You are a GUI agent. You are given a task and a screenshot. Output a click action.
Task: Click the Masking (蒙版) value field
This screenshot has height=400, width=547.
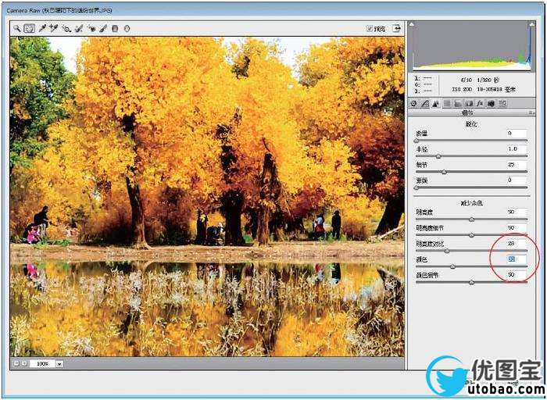(517, 180)
